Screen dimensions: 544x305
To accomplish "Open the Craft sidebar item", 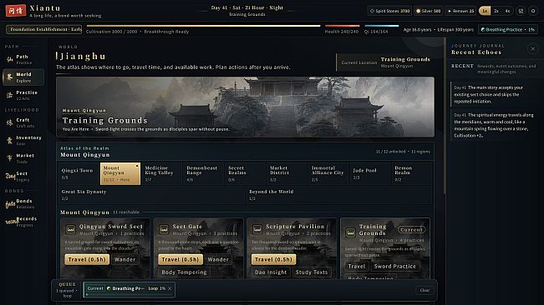I will (x=23, y=122).
